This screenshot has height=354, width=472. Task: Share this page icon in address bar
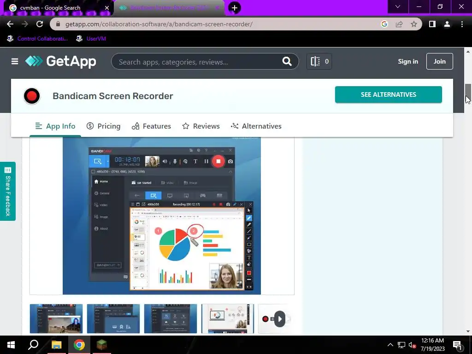click(399, 24)
